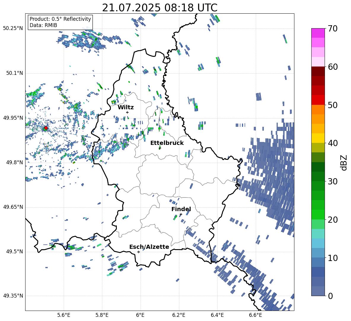Click the 49.35°N latitude label
This screenshot has width=351, height=321.
(x=13, y=296)
